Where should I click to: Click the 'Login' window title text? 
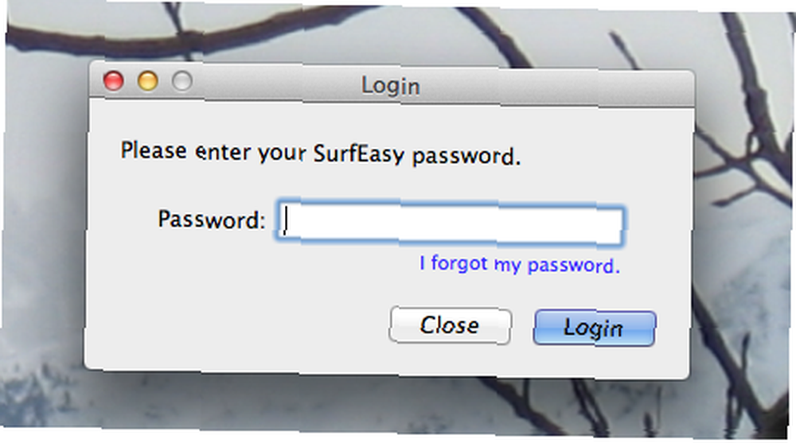[390, 85]
